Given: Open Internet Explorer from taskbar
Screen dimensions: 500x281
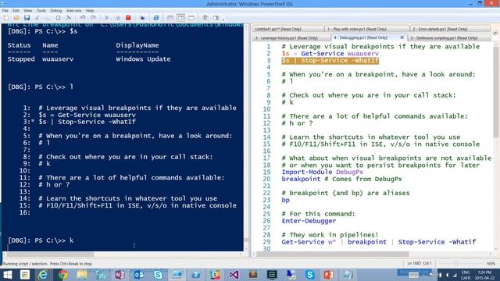Looking at the screenshot, I should (x=43, y=275).
